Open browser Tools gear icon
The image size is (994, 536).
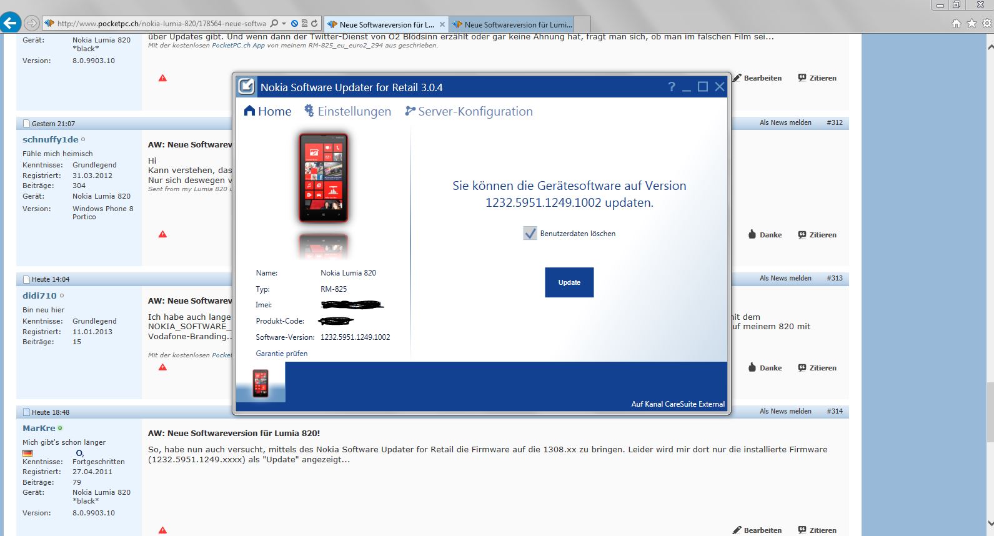(987, 24)
